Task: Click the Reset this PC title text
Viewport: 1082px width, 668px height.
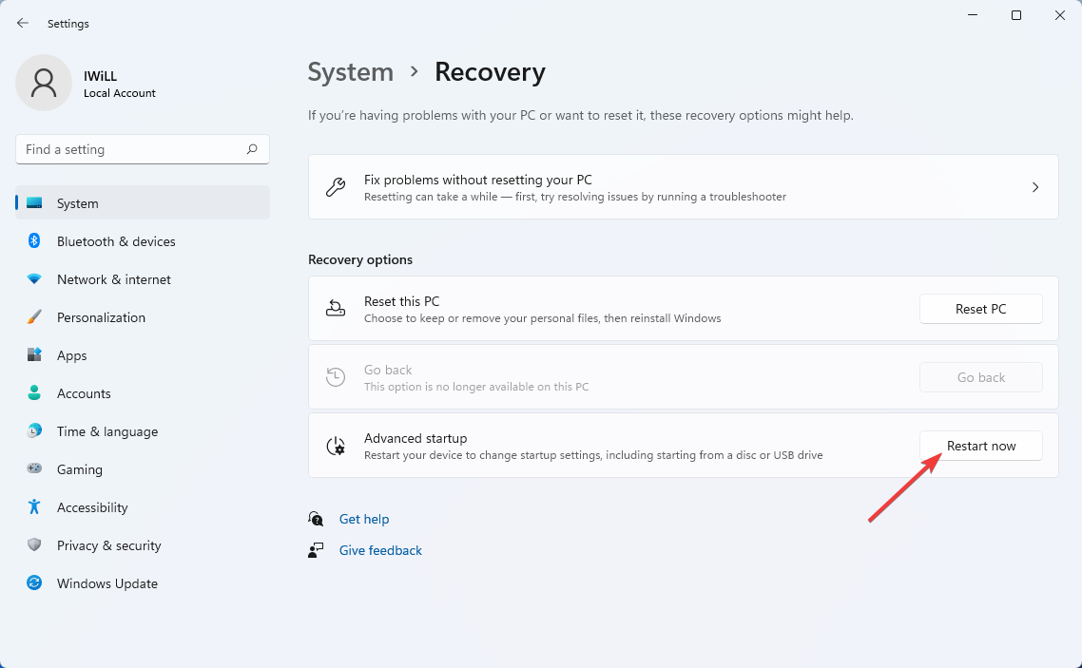Action: point(401,301)
